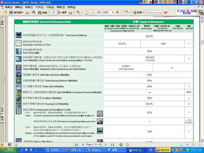Click the green previous view button
This screenshot has height=153, width=204.
coord(121,145)
